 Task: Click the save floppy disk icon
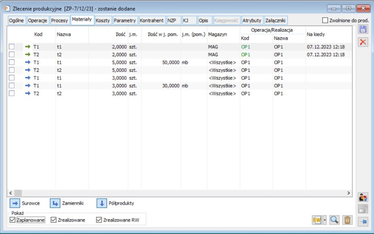click(x=363, y=30)
